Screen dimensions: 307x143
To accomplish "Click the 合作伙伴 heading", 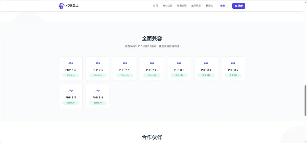I will click(152, 137).
